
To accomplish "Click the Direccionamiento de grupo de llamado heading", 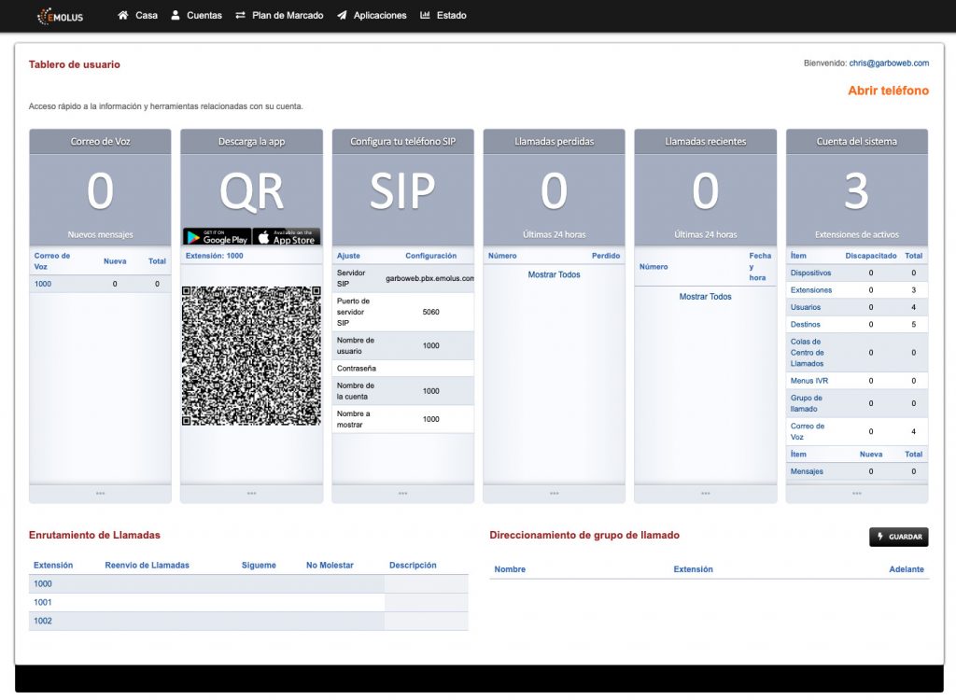I will point(584,535).
